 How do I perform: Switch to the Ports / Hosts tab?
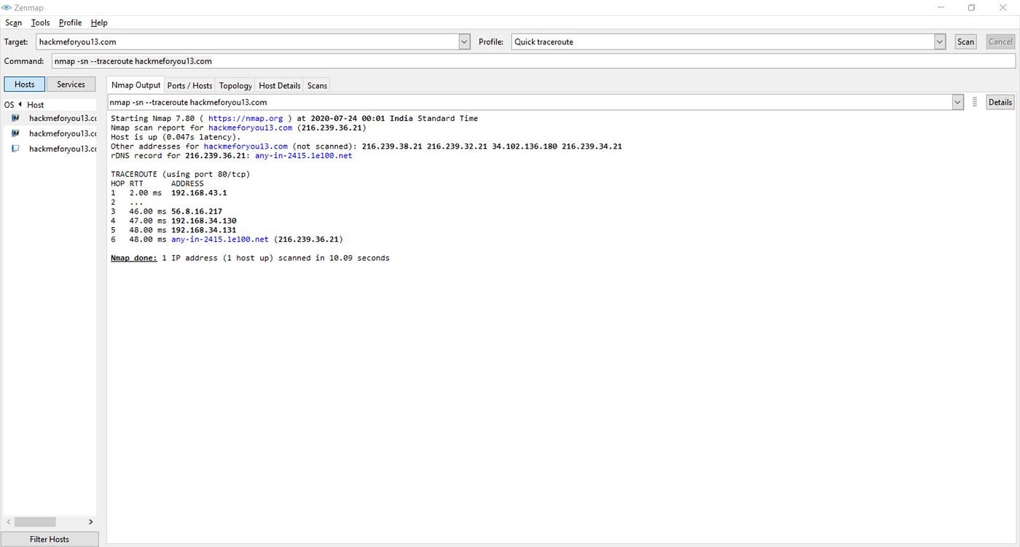pyautogui.click(x=189, y=86)
